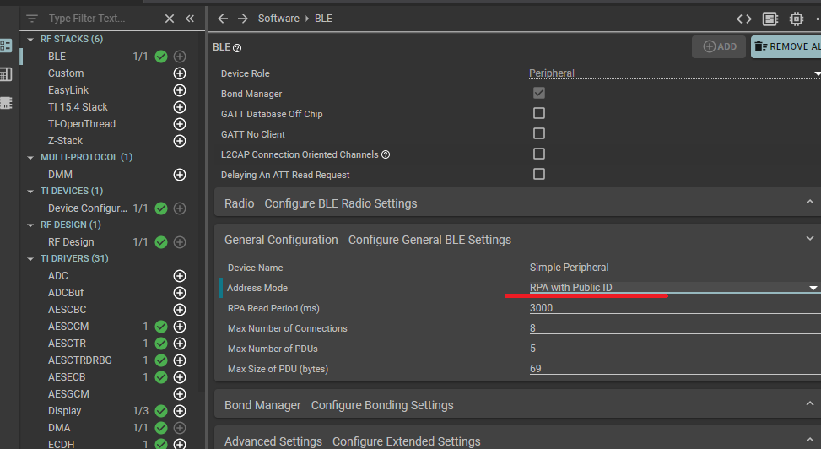The width and height of the screenshot is (821, 449).
Task: Add an EasyLink stack instance
Action: (x=179, y=90)
